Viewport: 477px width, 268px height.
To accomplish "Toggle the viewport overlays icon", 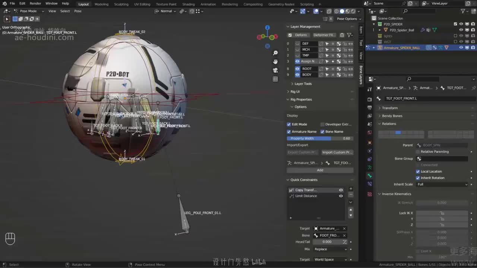I will [316, 11].
